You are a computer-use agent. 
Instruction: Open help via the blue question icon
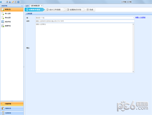18,2
